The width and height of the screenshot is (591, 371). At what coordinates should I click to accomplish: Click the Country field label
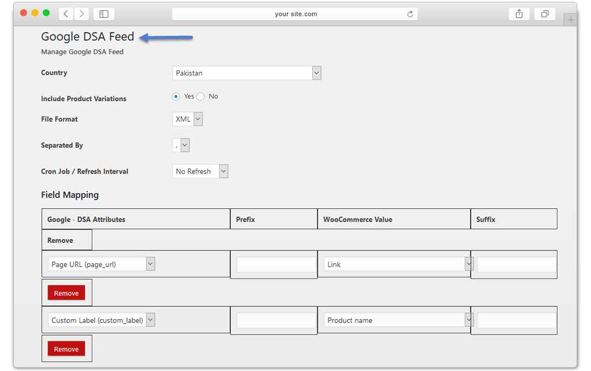[x=54, y=73]
